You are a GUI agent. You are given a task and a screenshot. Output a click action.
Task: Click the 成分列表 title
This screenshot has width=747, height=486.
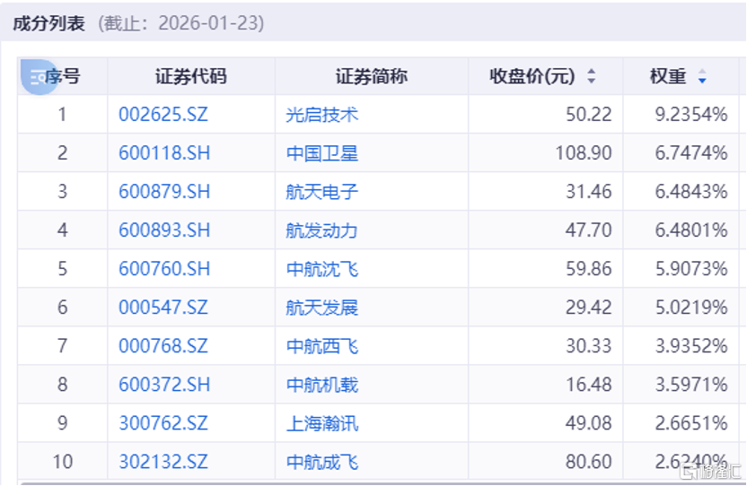coord(48,23)
